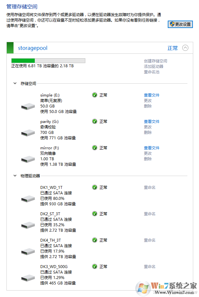Click the DK3_WD_500G physical drive icon
Screen dimensions: 199x297
point(28,277)
